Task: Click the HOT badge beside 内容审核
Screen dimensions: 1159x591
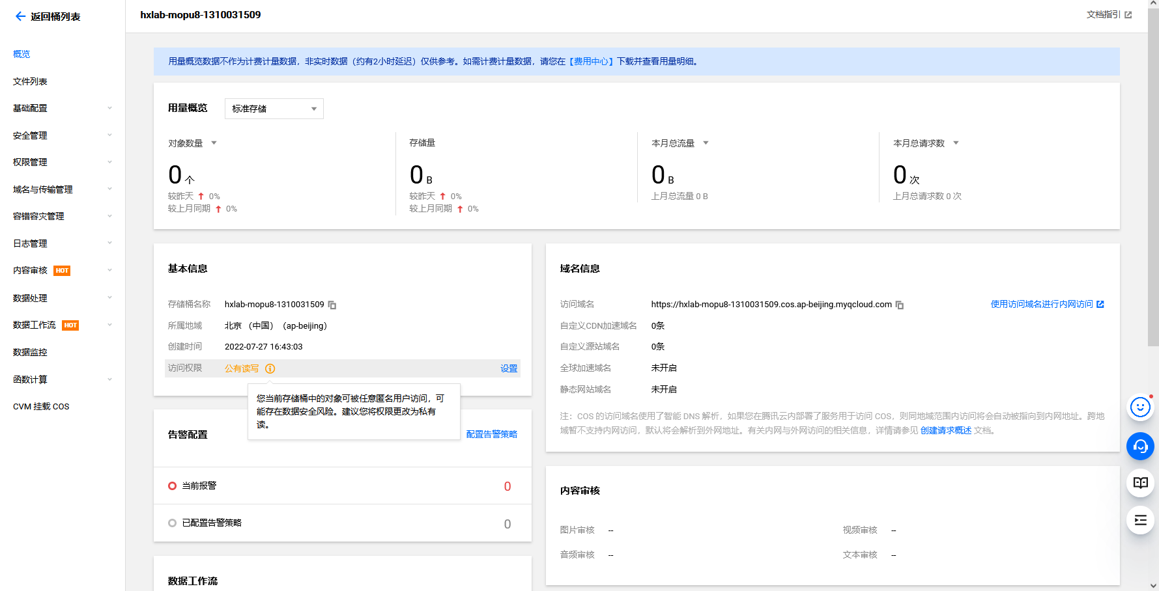Action: coord(62,271)
